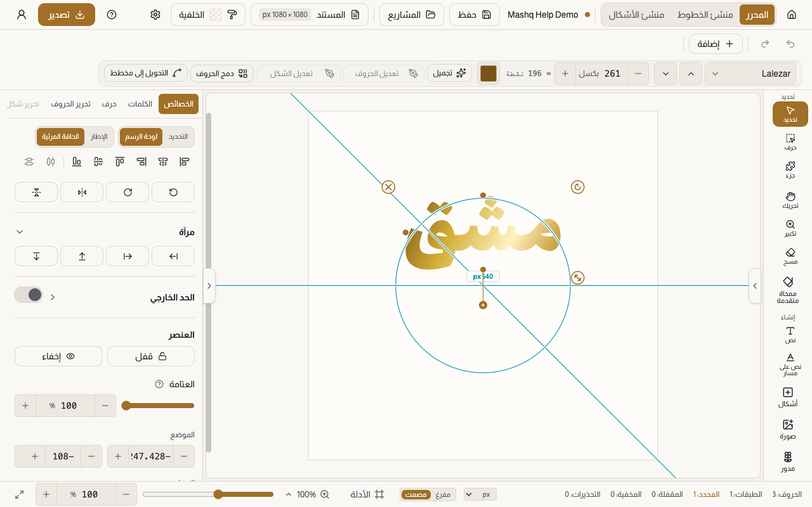Go to the home screen icon
Viewport: 812px width, 507px height.
coord(792,15)
